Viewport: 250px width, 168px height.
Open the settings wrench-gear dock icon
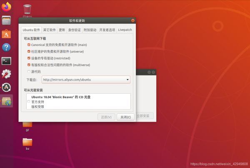(6, 74)
